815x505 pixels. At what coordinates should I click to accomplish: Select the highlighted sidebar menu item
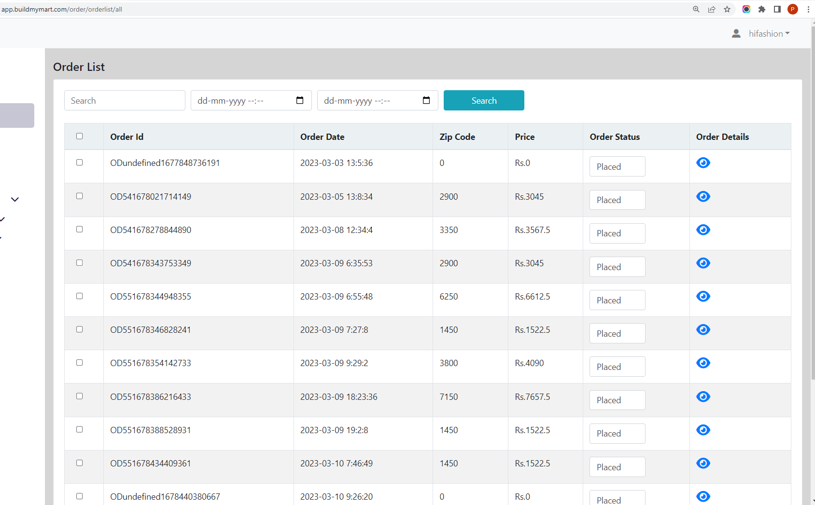[x=17, y=115]
